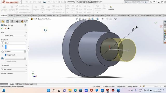Screen dimensions: 166x93
Task: Click the Part1 icon in the breadcrumb
Action: tap(32, 19)
